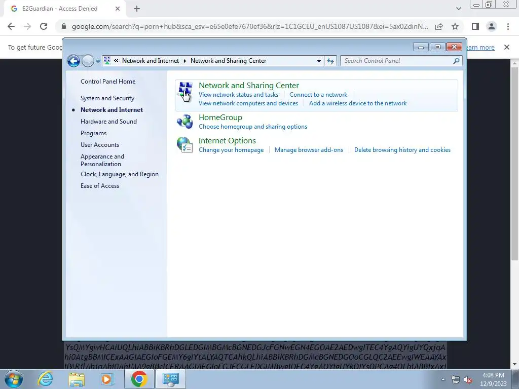Image resolution: width=519 pixels, height=389 pixels.
Task: Click the Learn more link in Chrome
Action: click(481, 47)
